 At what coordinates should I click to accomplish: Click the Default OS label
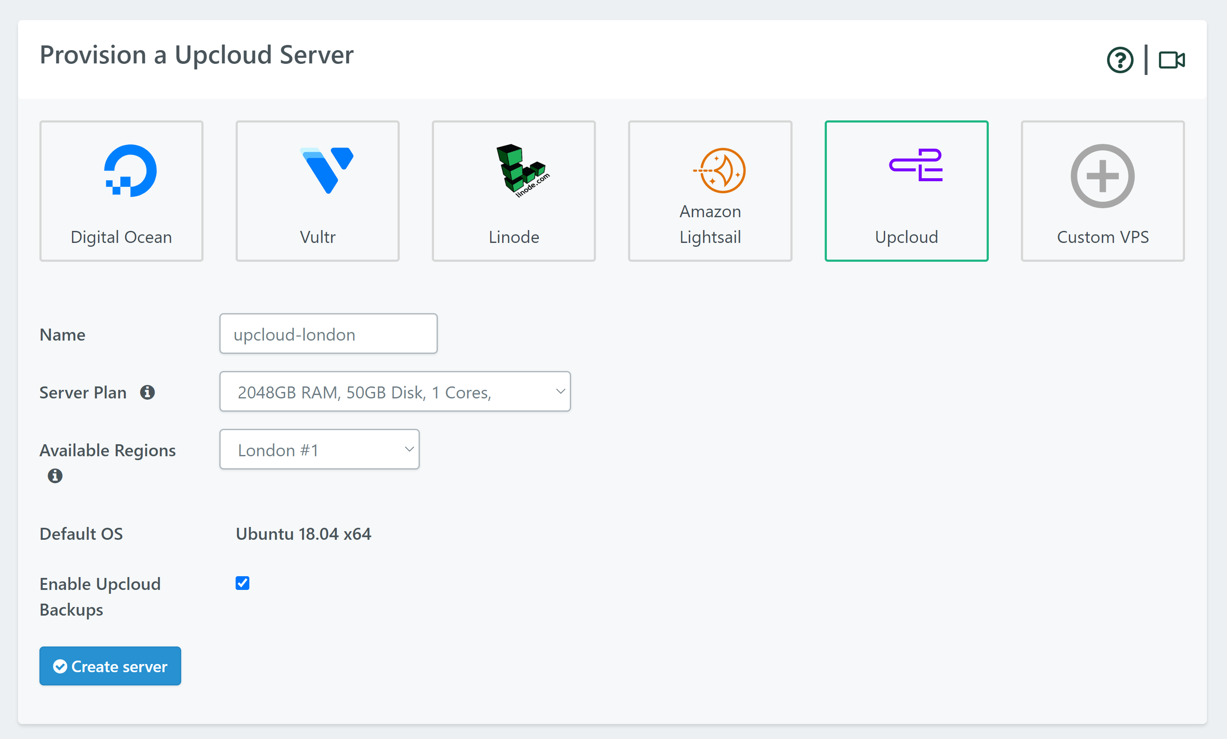click(81, 534)
